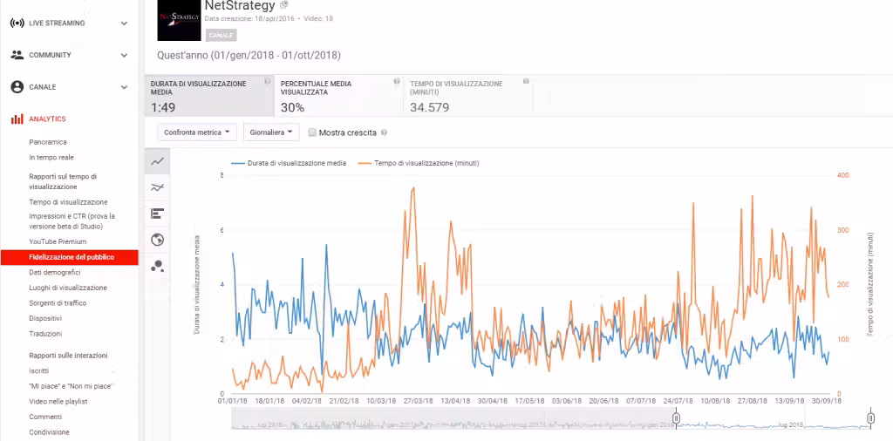Expand the Canale sidebar section
893x441 pixels.
coord(69,87)
